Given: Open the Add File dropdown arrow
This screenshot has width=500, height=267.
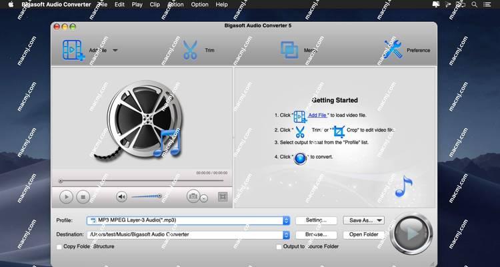Looking at the screenshot, I should click(115, 50).
